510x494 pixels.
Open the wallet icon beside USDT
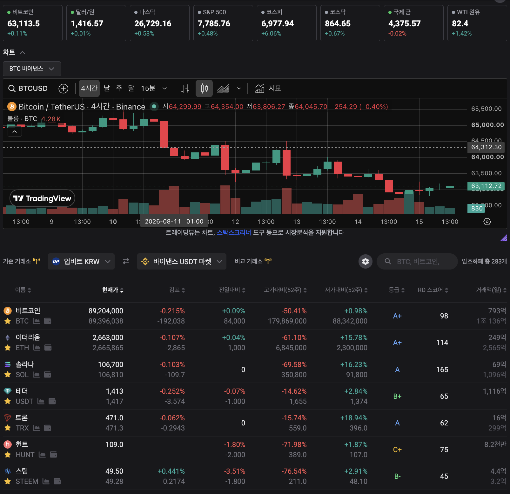tap(52, 401)
